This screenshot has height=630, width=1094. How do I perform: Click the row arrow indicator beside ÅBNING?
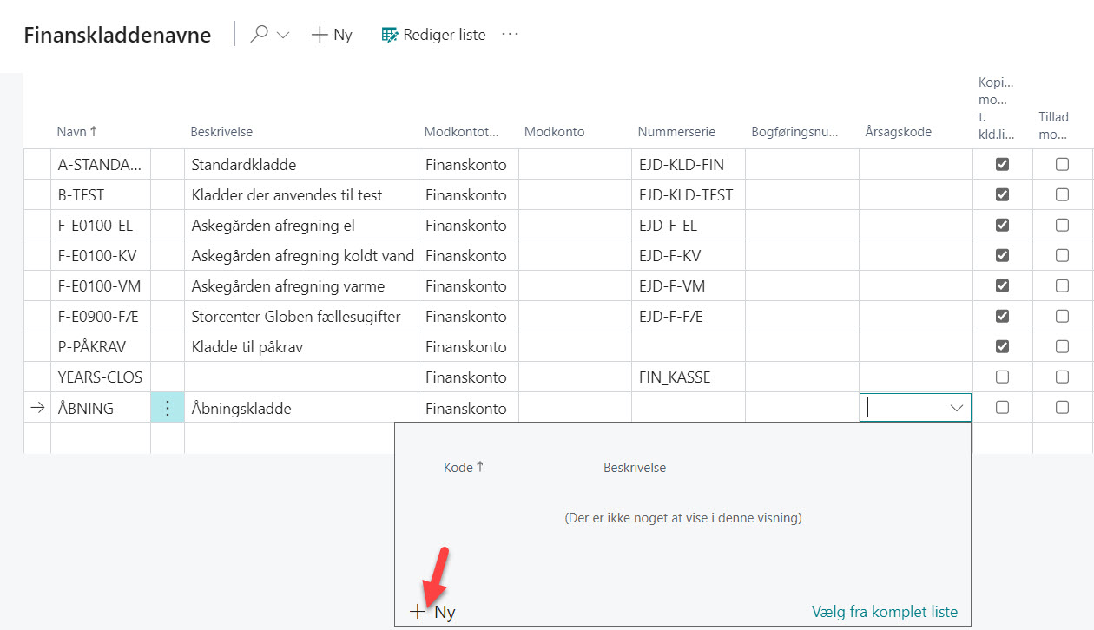point(37,408)
